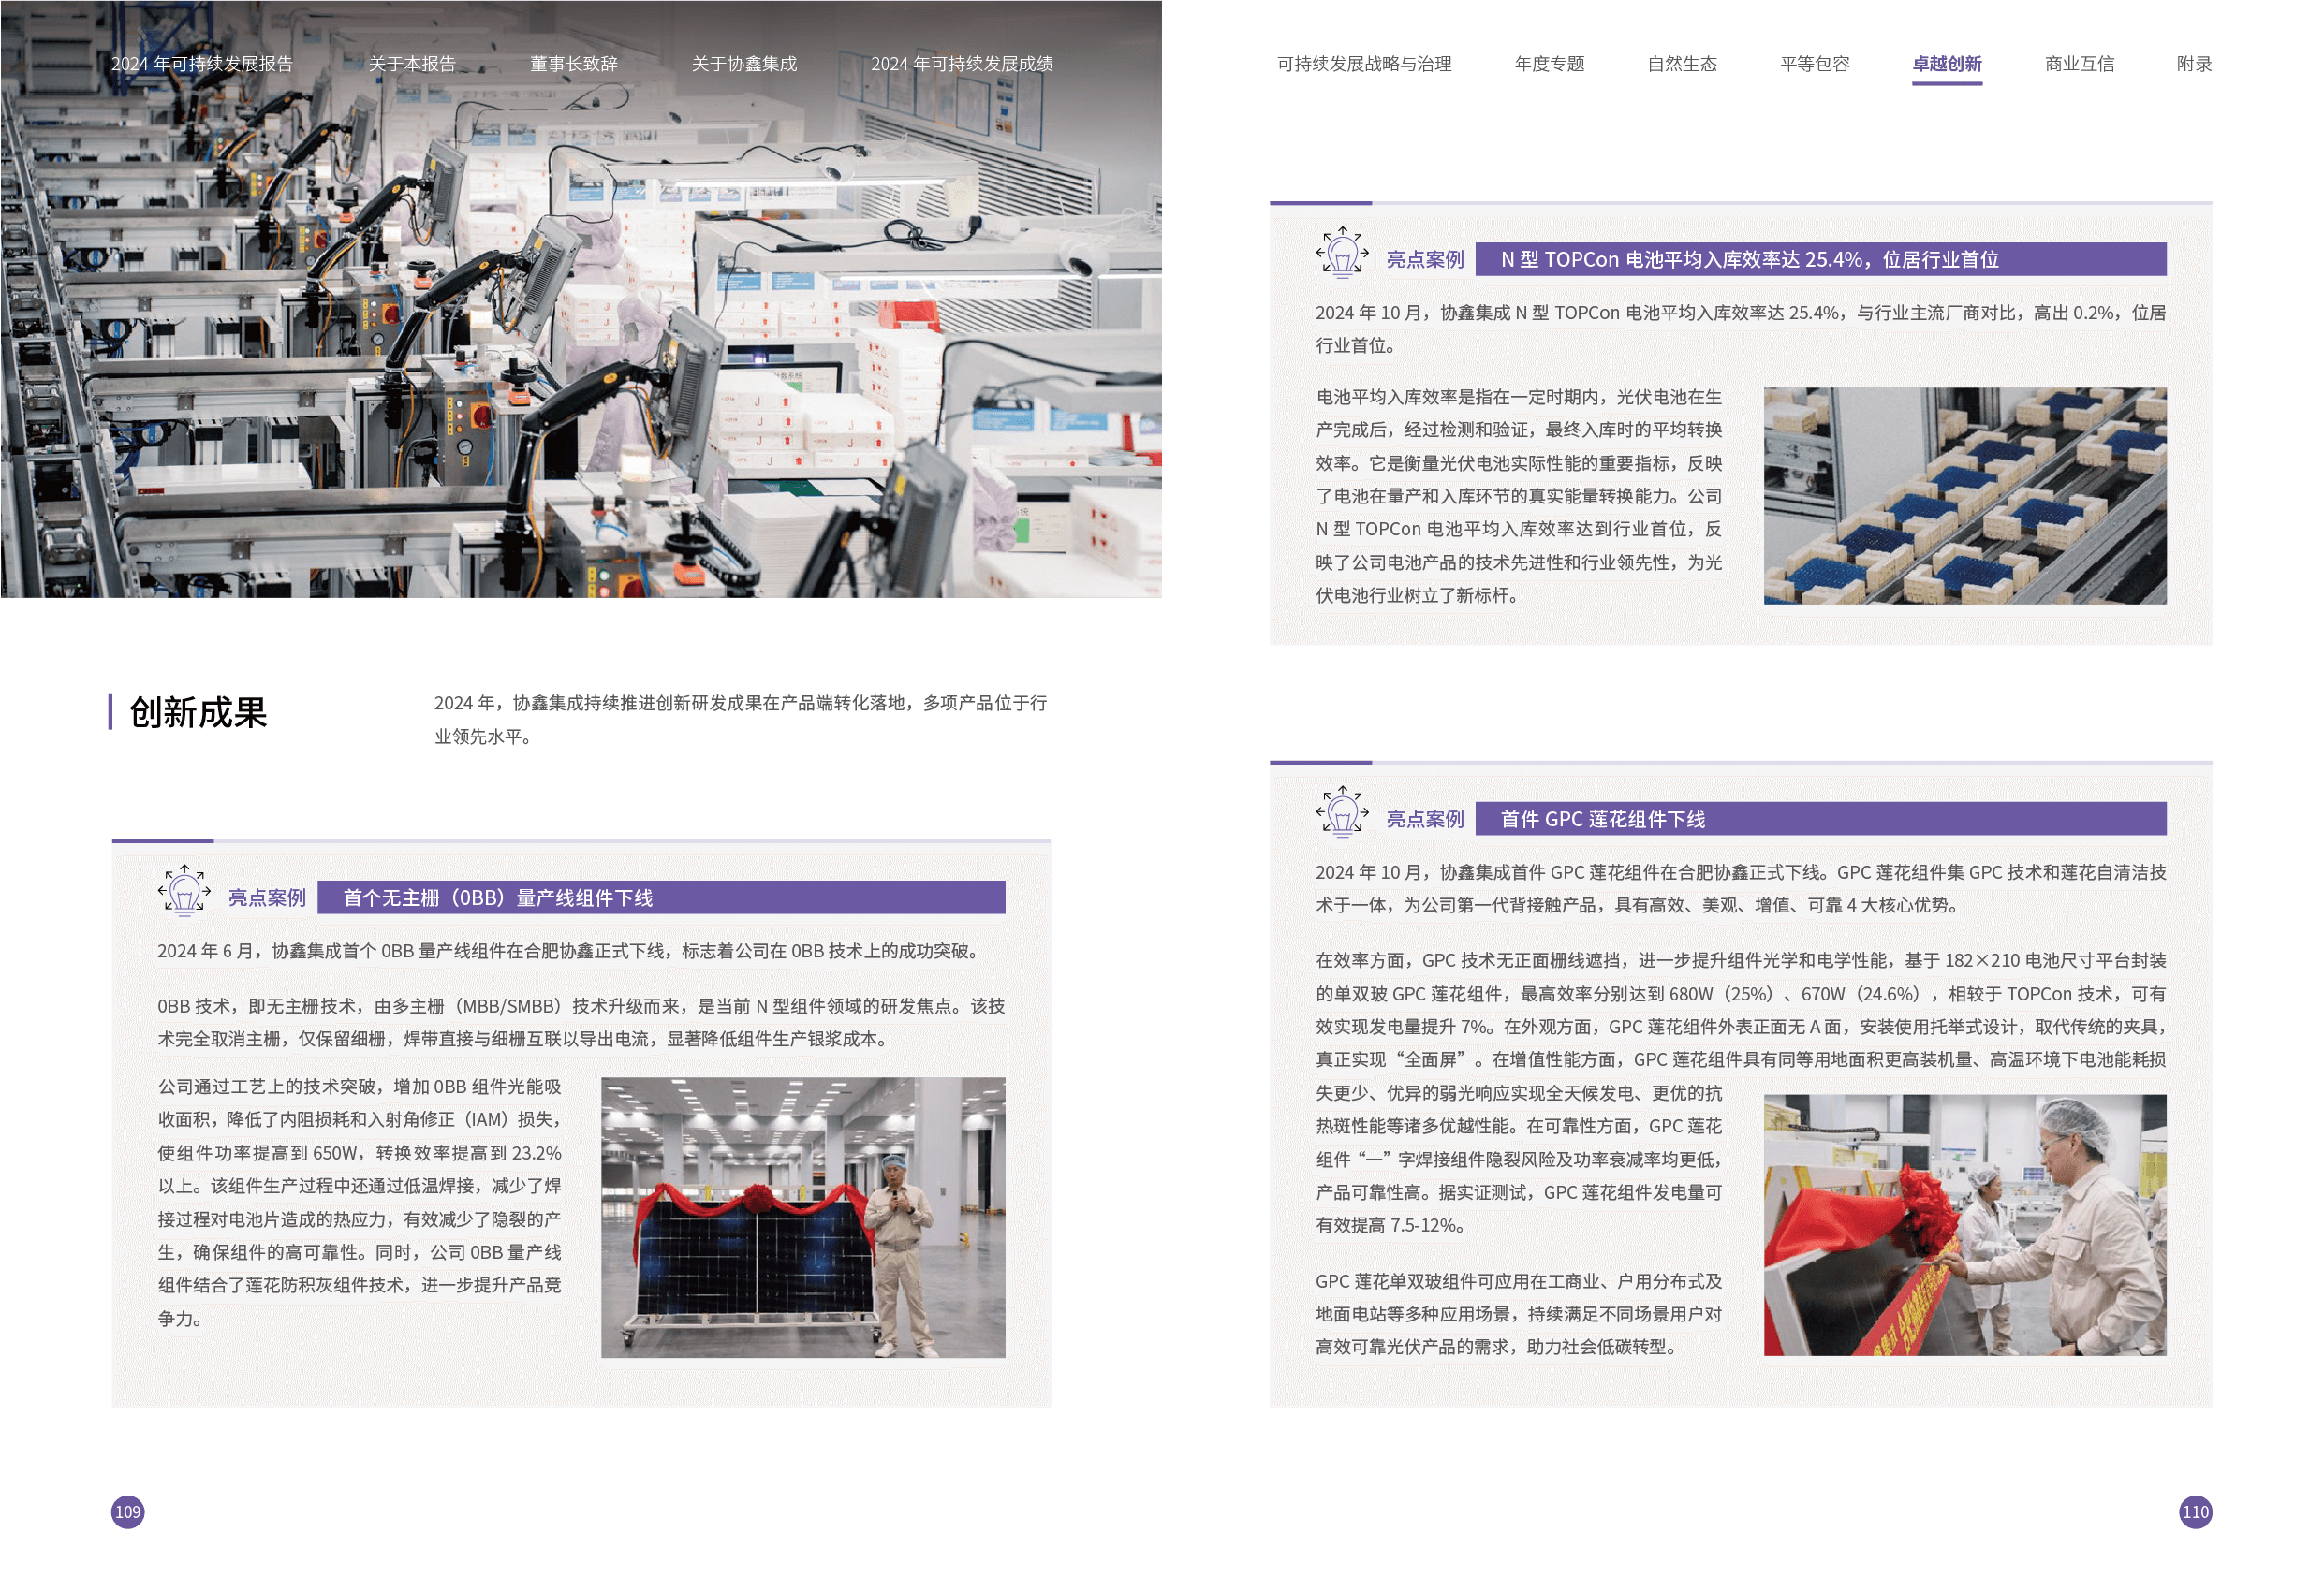This screenshot has height=1576, width=2324.
Task: Click the blue solar cells conveyor photo
Action: tap(1964, 496)
